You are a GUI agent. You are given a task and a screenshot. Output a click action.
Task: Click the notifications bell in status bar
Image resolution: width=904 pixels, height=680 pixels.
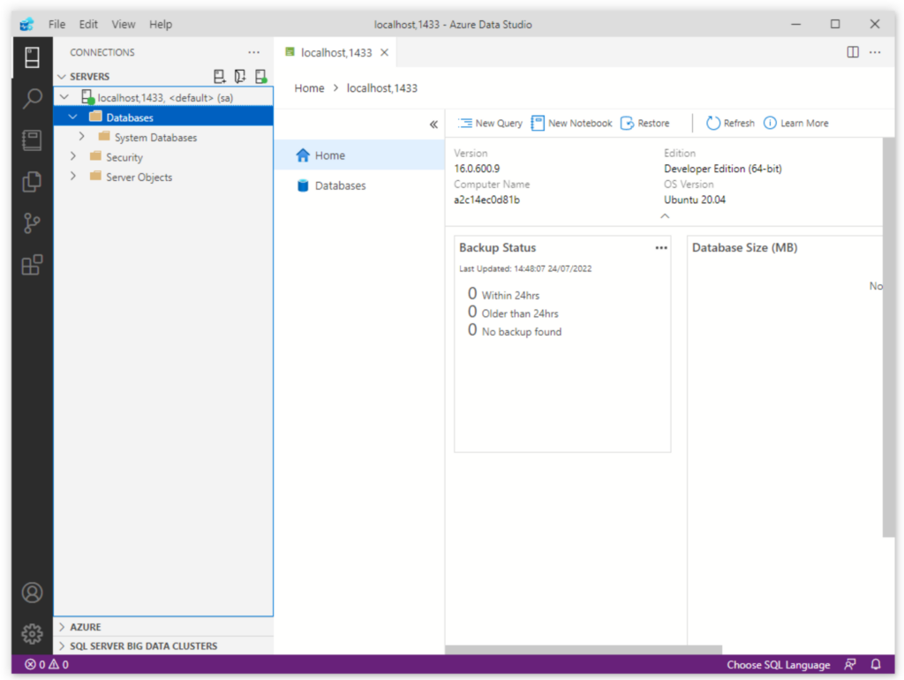pos(876,665)
